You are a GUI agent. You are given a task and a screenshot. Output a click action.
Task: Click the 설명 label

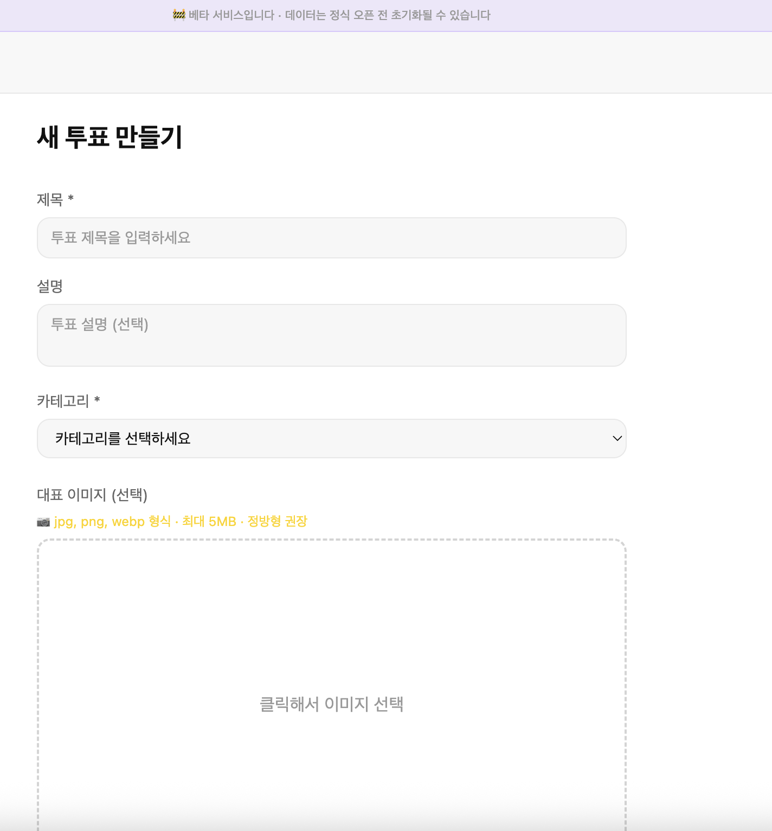50,286
